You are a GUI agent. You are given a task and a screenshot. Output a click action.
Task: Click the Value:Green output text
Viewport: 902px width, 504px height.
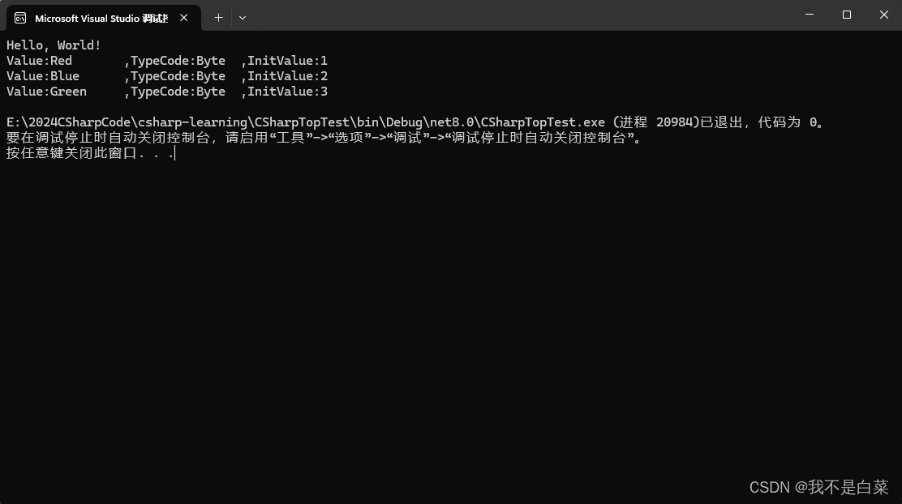click(46, 91)
